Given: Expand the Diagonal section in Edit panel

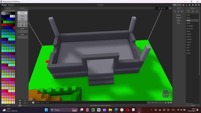Looking at the screenshot, I should [179, 18].
